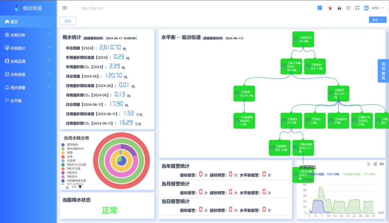Open the 更多 dropdown button
The height and width of the screenshot is (223, 389).
tap(377, 20)
